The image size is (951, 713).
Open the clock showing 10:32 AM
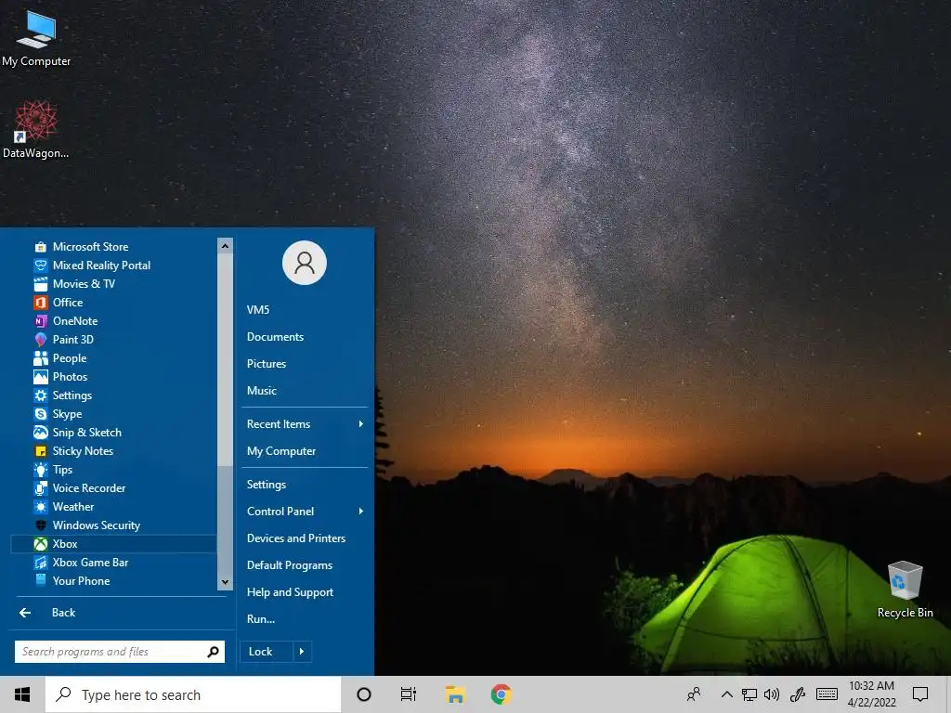(x=871, y=694)
